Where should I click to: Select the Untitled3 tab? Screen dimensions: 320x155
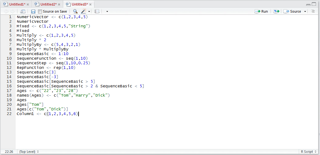pyautogui.click(x=80, y=4)
